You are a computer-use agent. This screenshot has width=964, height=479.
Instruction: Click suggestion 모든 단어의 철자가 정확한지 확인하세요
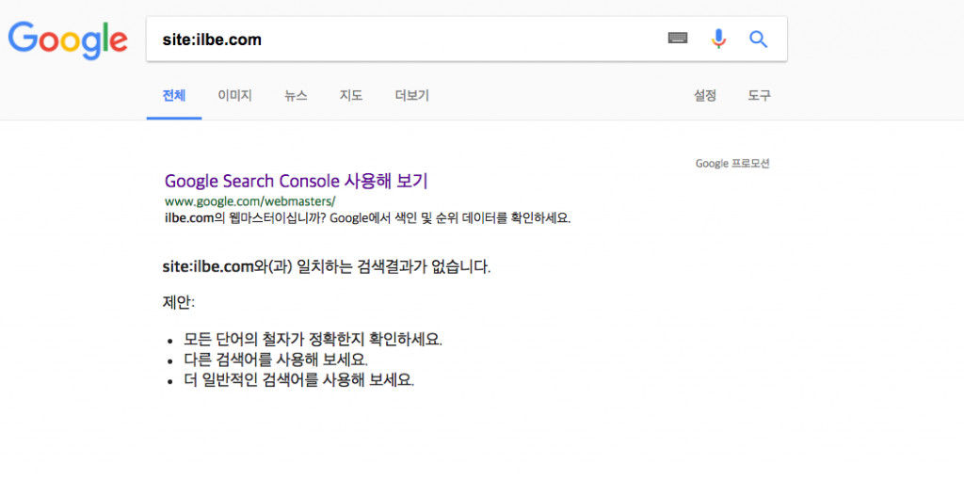point(313,339)
